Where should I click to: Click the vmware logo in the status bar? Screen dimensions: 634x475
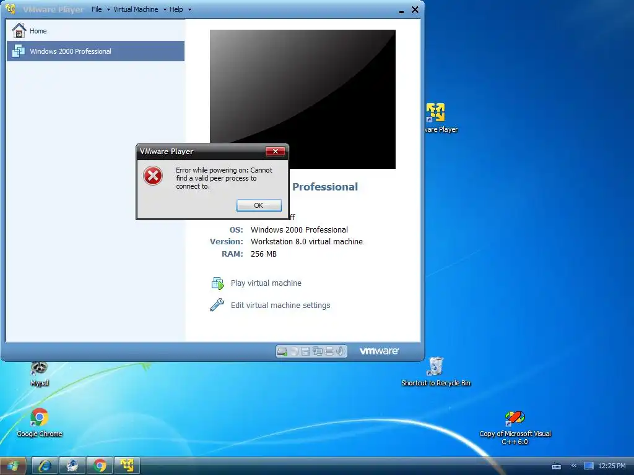(380, 351)
